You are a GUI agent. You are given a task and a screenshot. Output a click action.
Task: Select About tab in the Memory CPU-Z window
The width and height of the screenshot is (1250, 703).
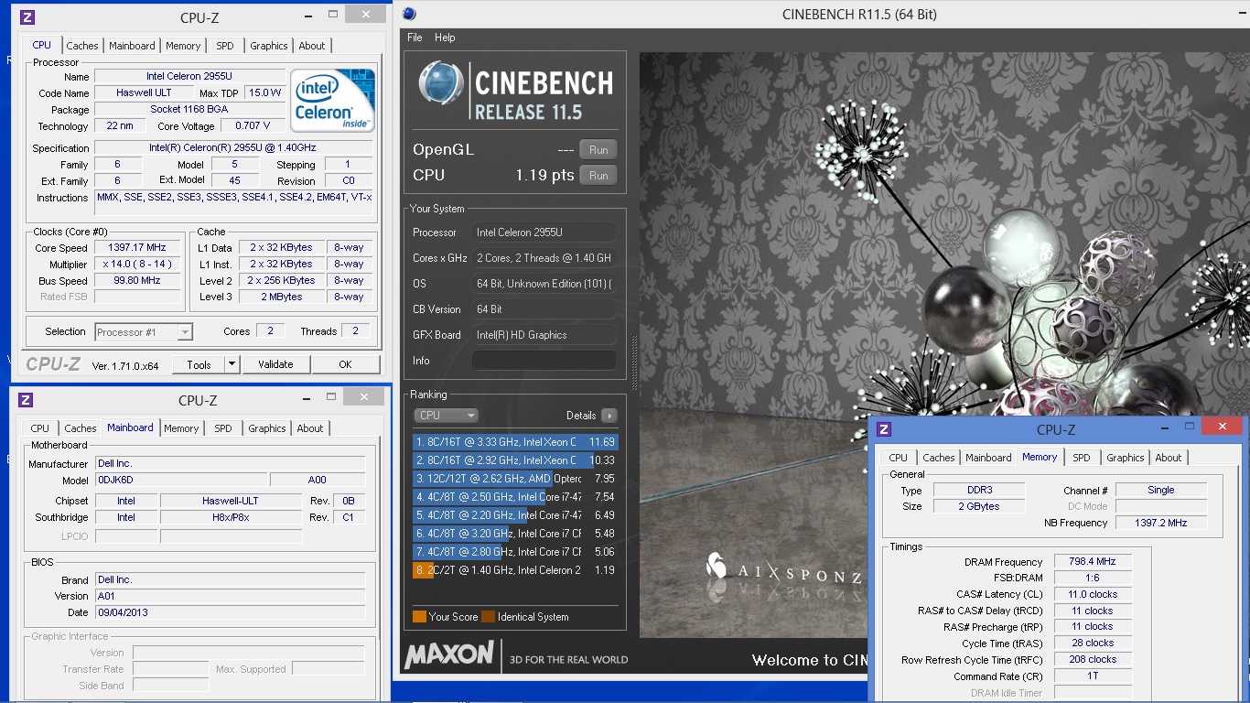pos(1169,458)
